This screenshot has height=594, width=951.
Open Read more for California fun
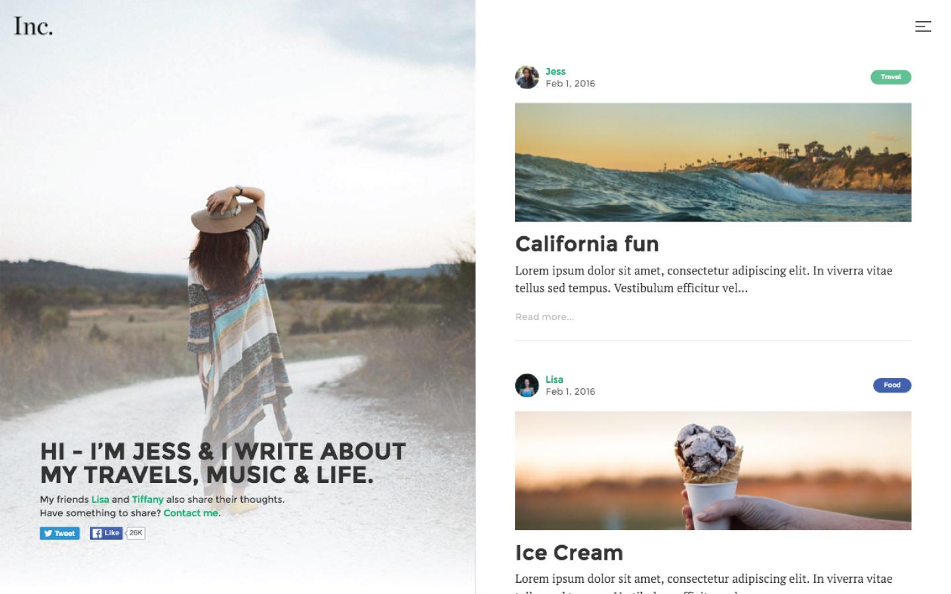[545, 317]
